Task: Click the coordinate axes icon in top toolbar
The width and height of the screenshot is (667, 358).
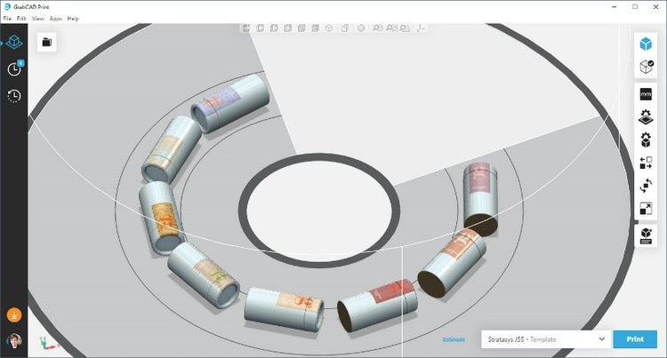Action: click(421, 28)
